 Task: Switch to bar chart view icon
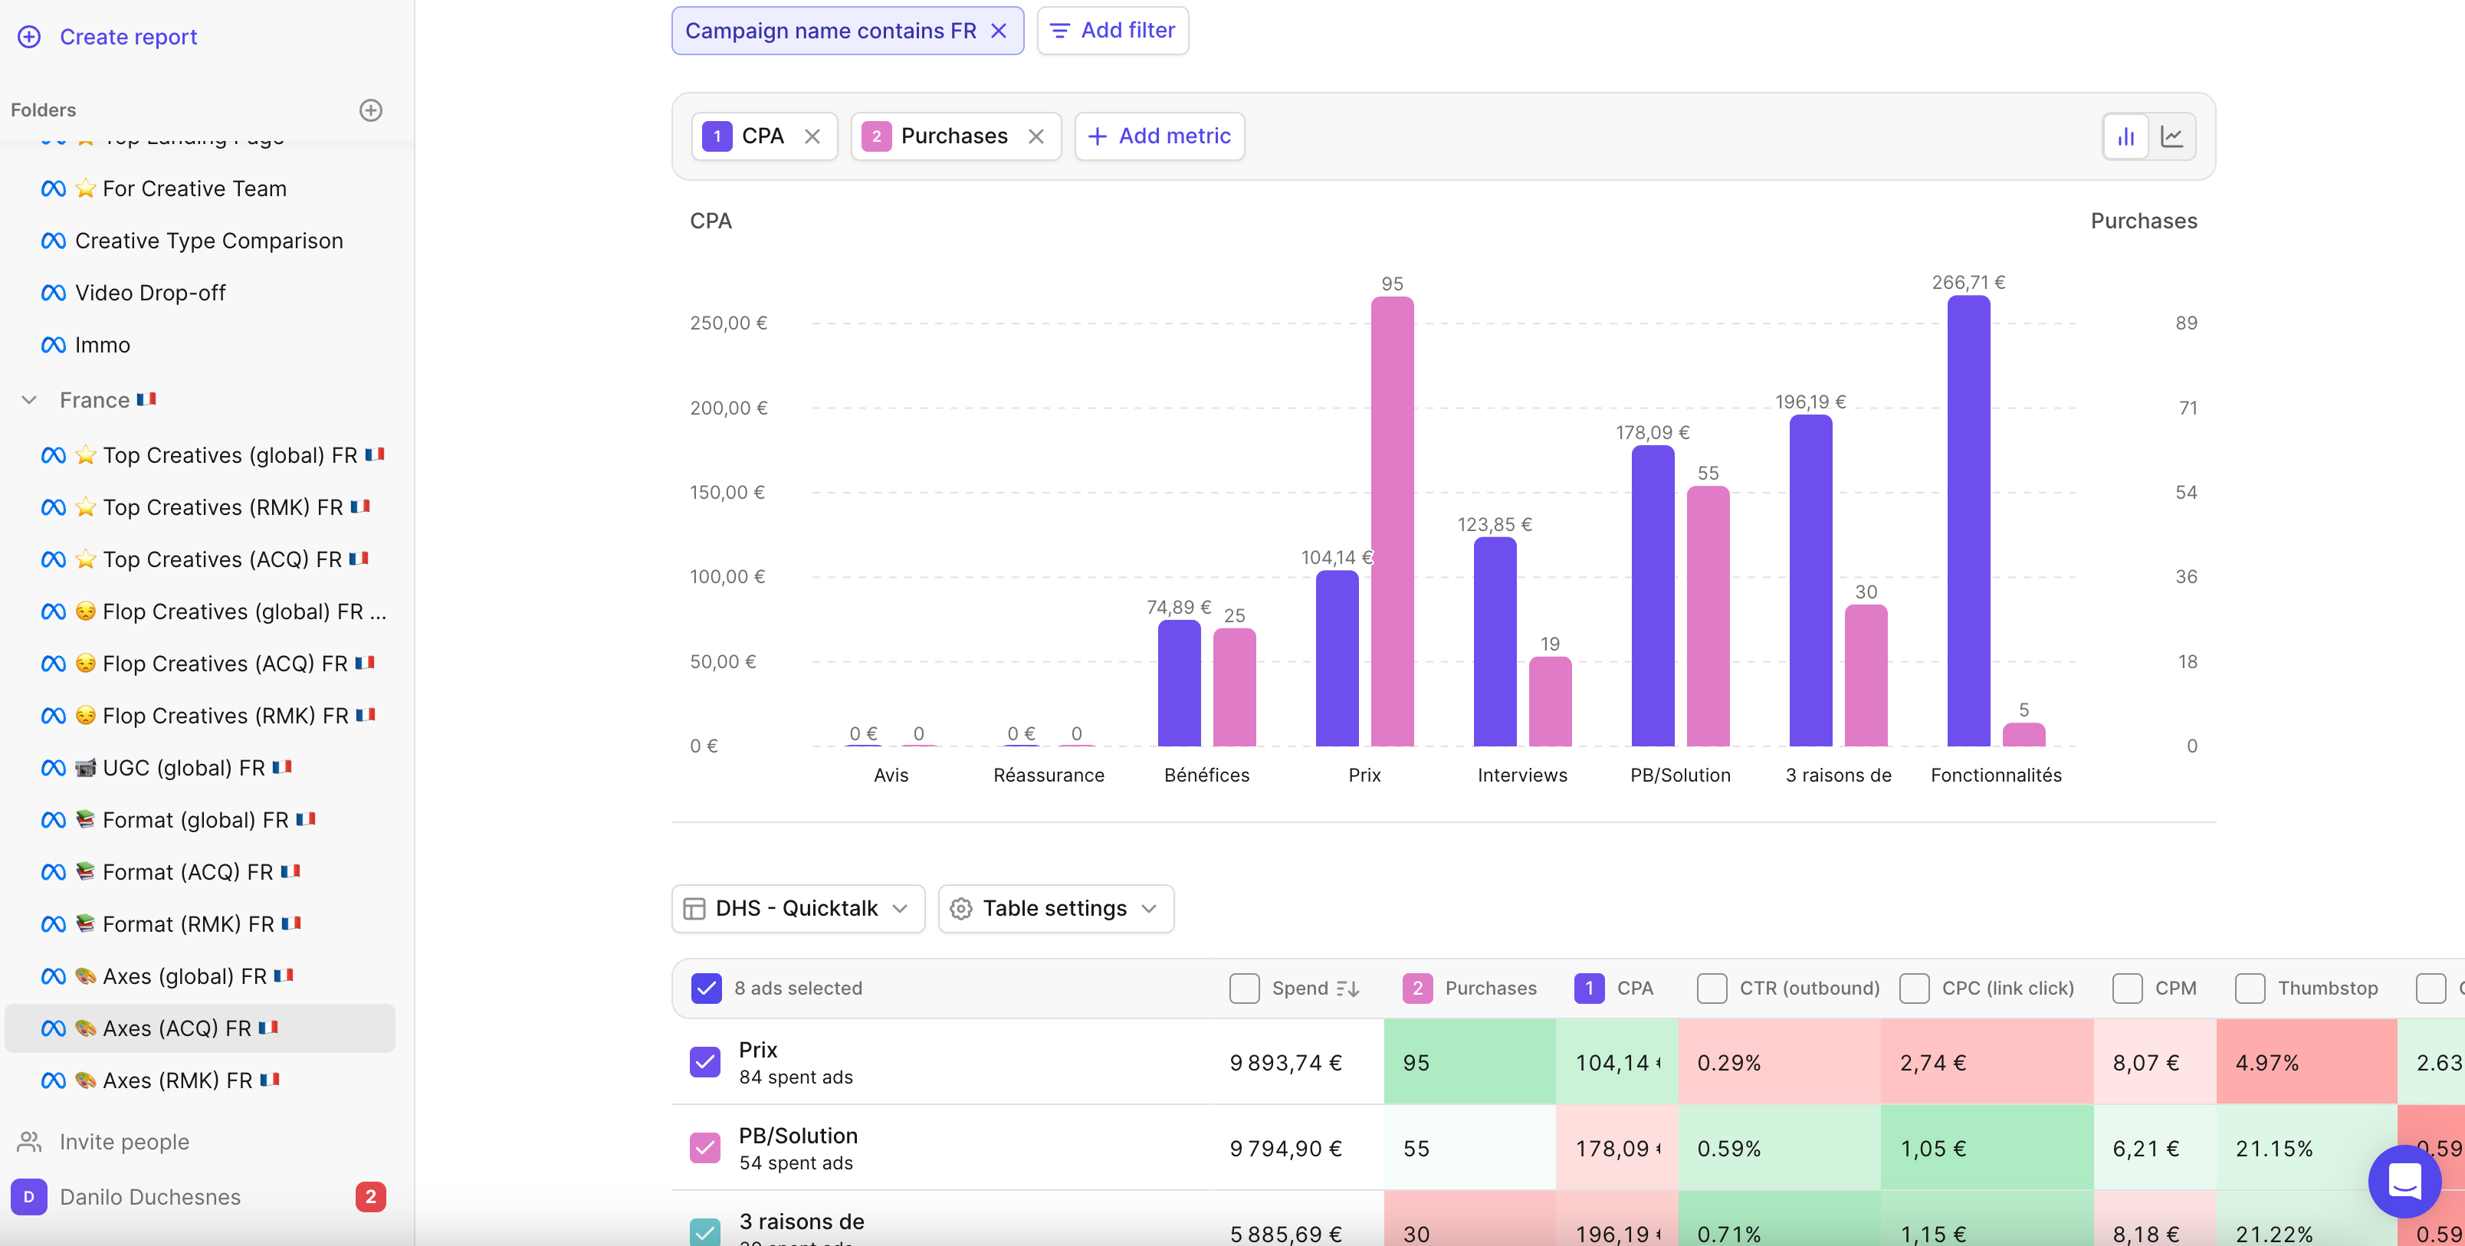coord(2125,136)
